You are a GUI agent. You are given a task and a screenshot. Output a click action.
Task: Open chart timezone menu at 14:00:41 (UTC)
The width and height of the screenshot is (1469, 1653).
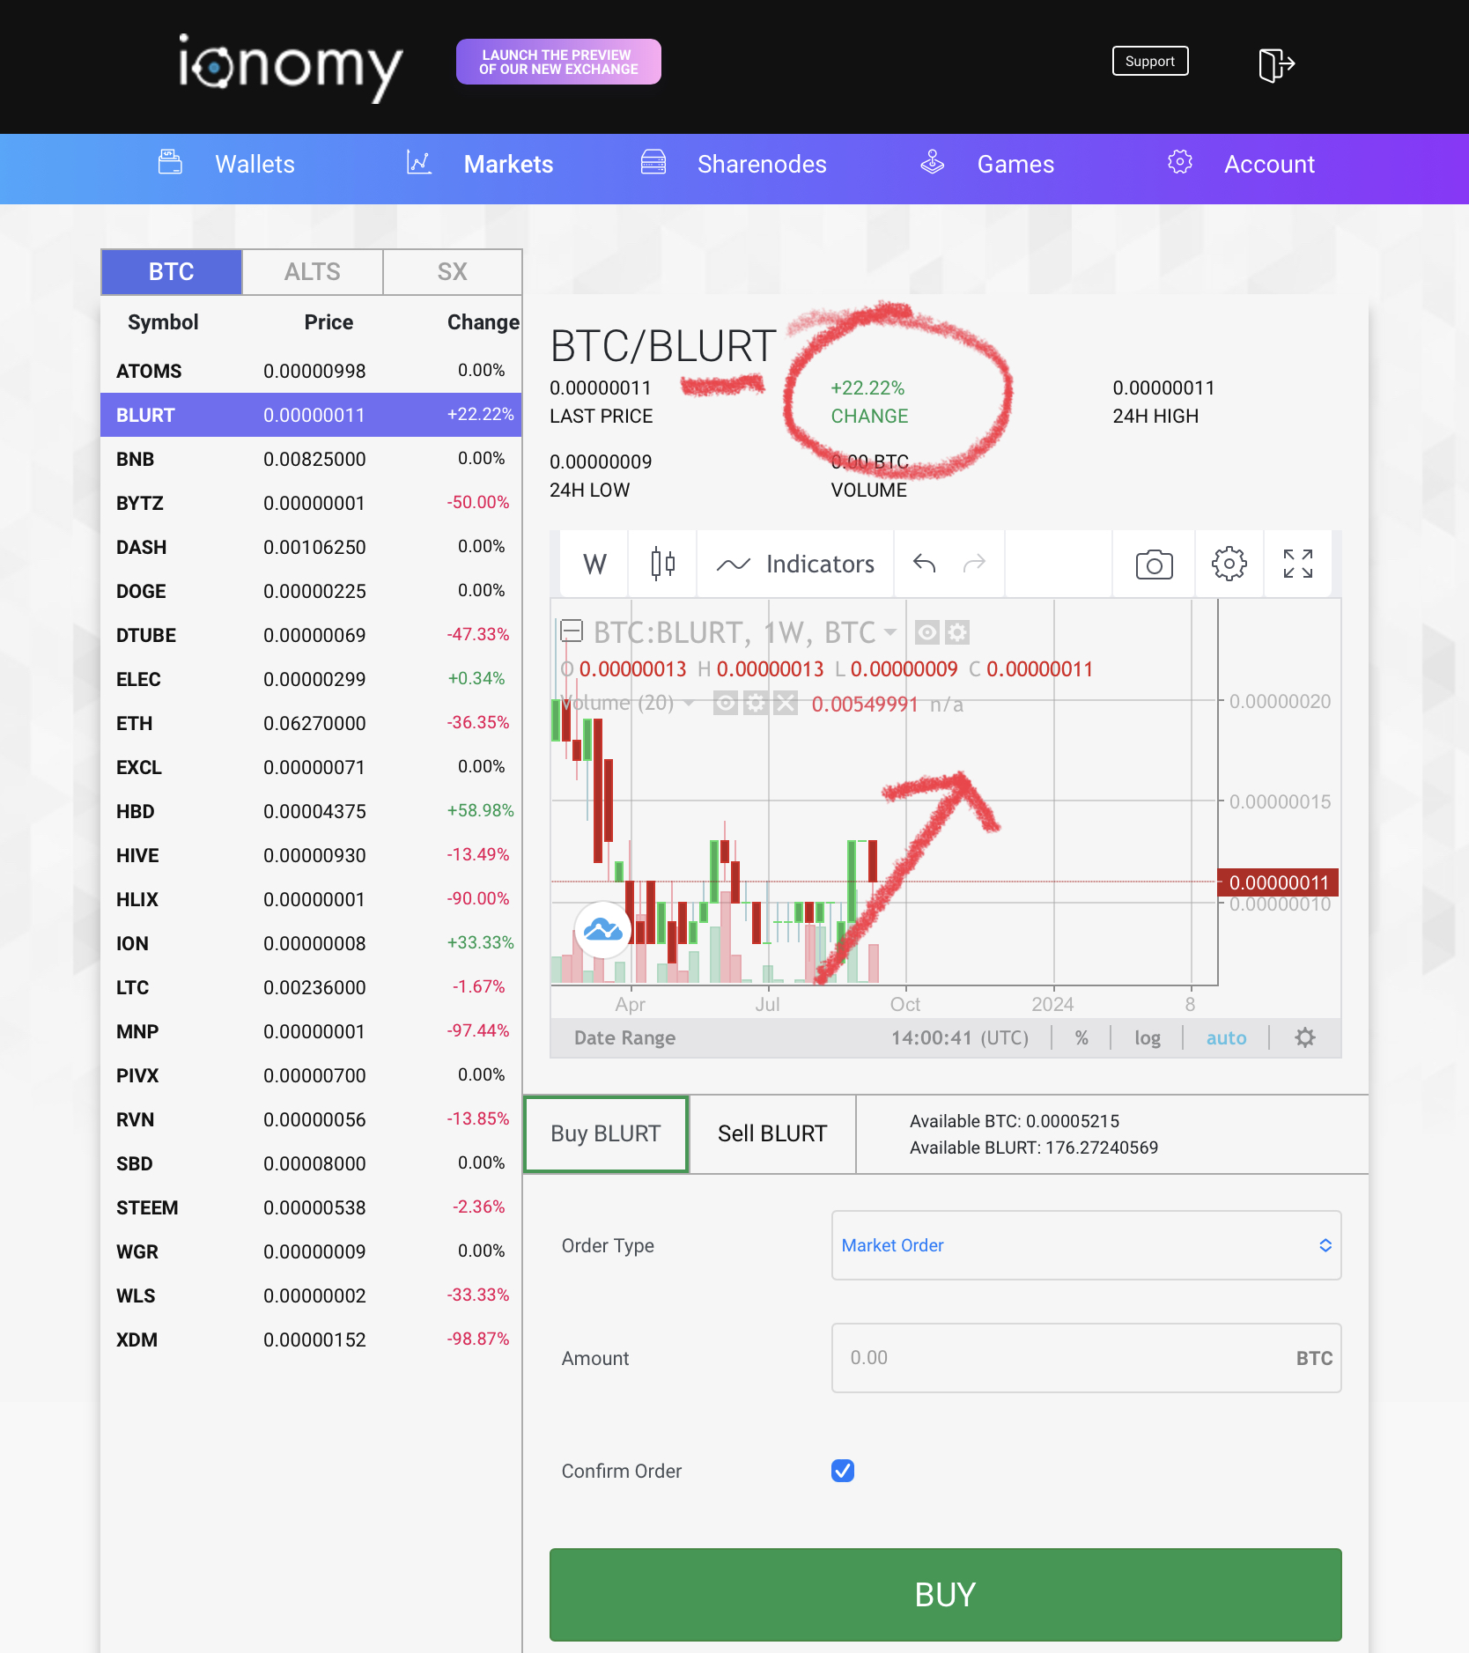coord(960,1038)
